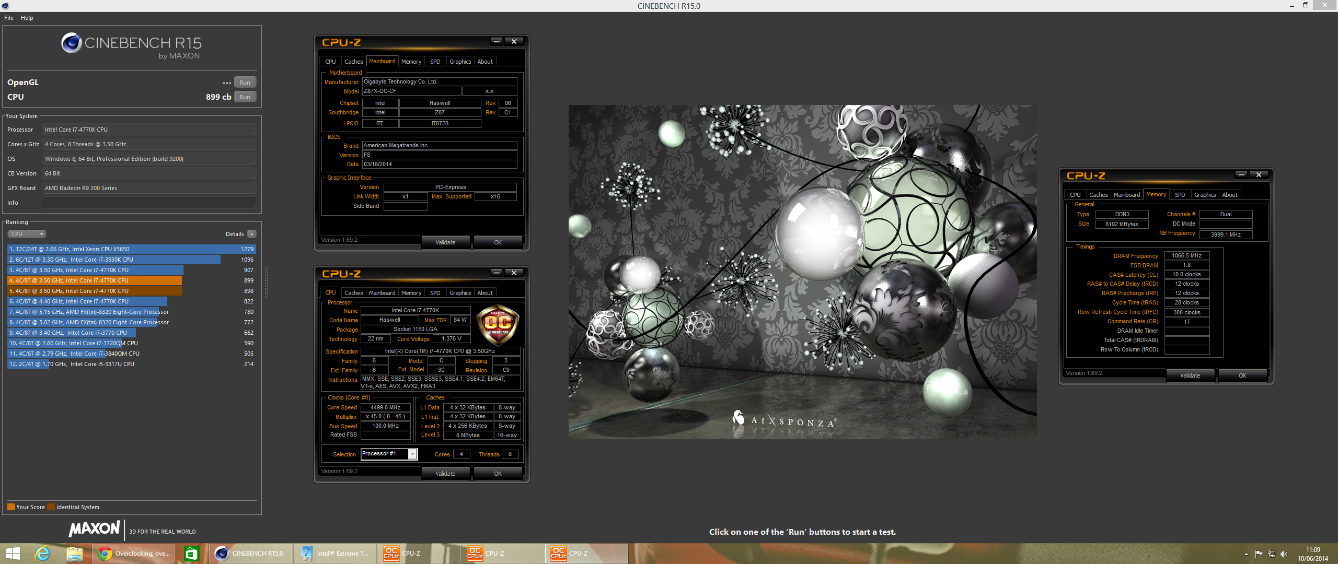The image size is (1338, 564).
Task: Click the Details arrow icon in Ranking
Action: click(251, 234)
